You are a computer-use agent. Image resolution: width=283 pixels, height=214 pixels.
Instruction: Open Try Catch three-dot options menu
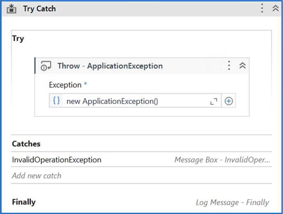262,8
